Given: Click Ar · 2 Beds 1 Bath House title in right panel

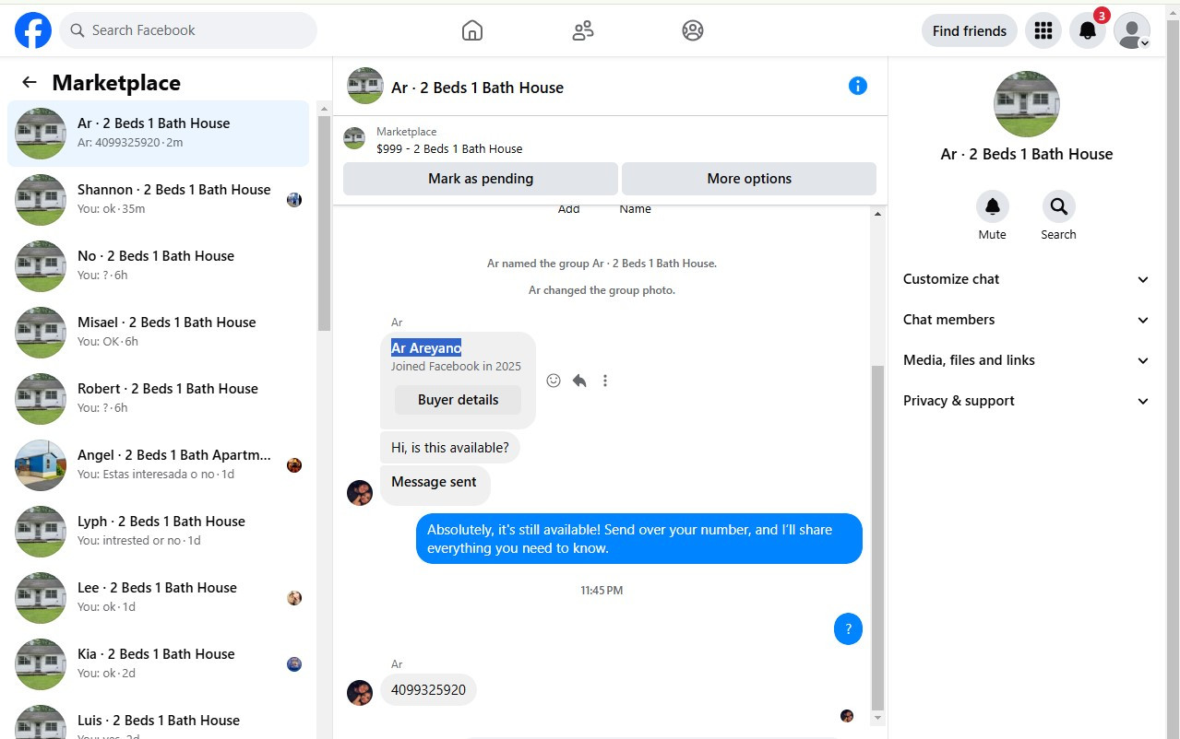Looking at the screenshot, I should pyautogui.click(x=1027, y=154).
